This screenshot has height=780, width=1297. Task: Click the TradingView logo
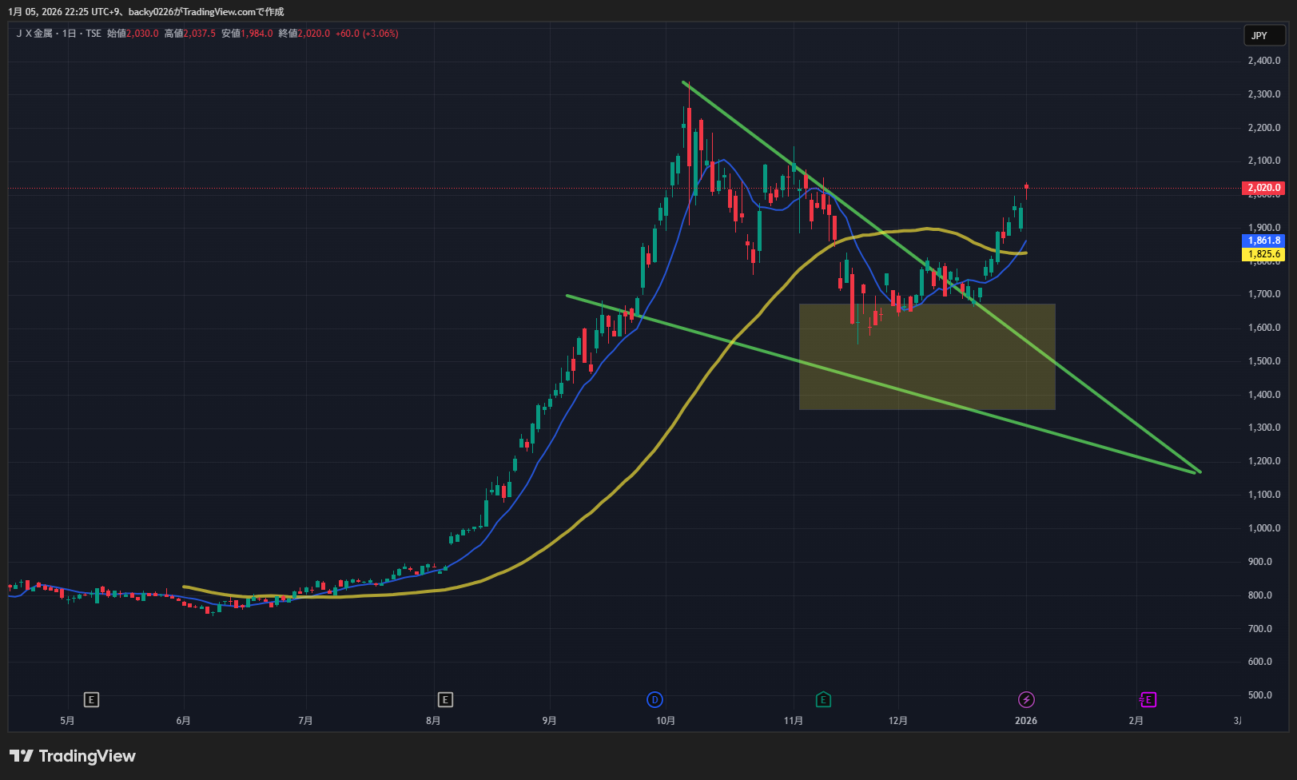pyautogui.click(x=73, y=756)
